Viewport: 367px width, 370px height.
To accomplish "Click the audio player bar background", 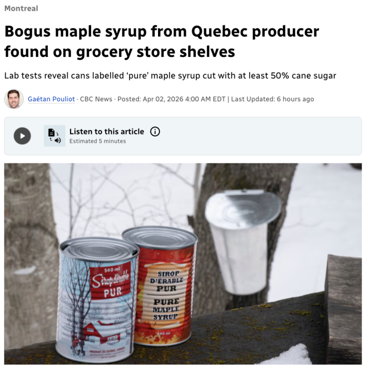I will 259,136.
